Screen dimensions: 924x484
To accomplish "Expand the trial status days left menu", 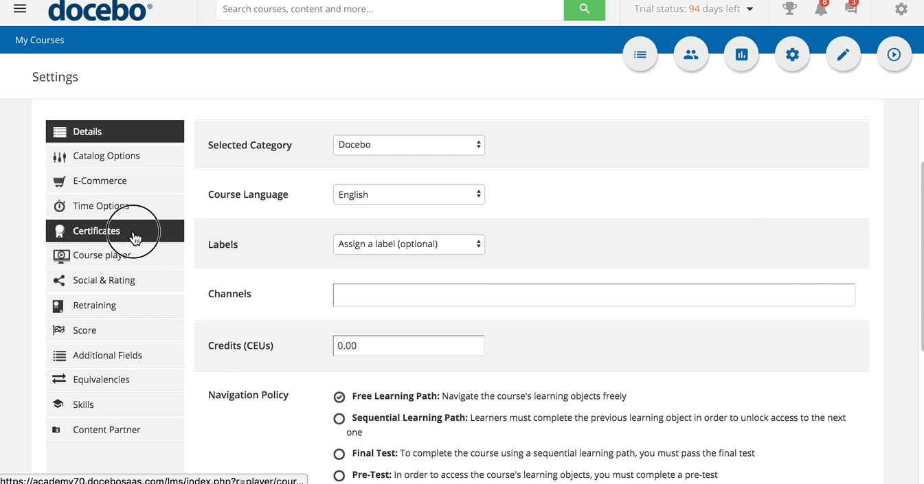I will [x=694, y=9].
